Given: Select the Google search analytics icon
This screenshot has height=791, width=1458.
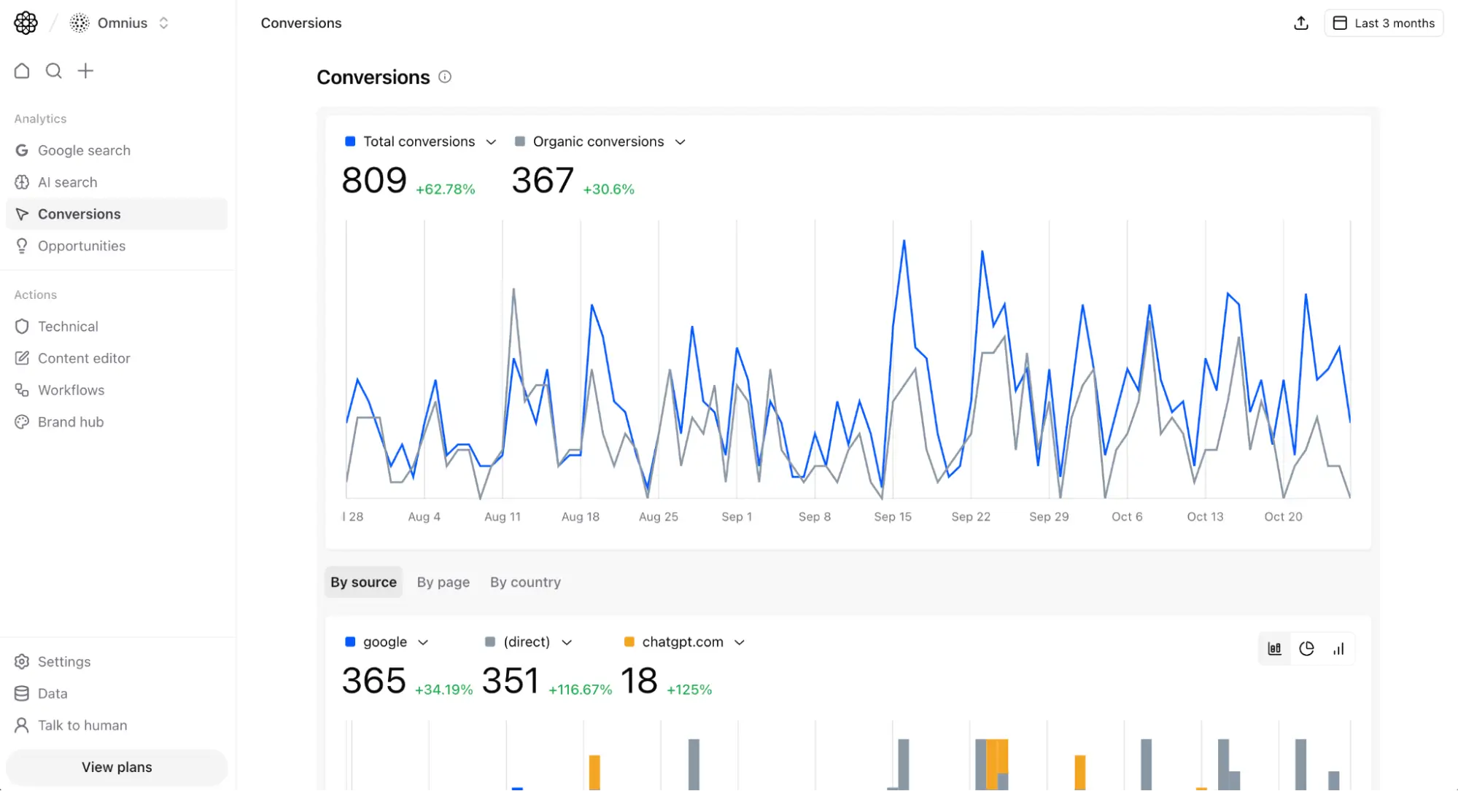Looking at the screenshot, I should coord(22,150).
